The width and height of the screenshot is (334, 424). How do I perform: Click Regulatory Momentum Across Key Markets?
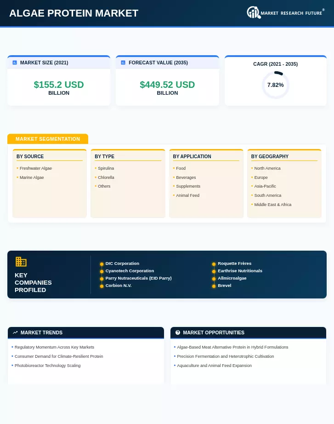tap(54, 347)
